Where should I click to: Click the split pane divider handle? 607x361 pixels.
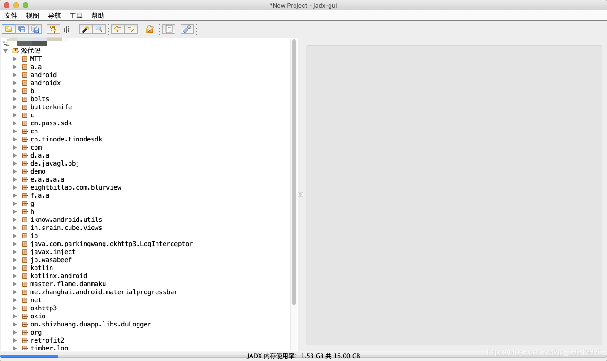[x=300, y=194]
